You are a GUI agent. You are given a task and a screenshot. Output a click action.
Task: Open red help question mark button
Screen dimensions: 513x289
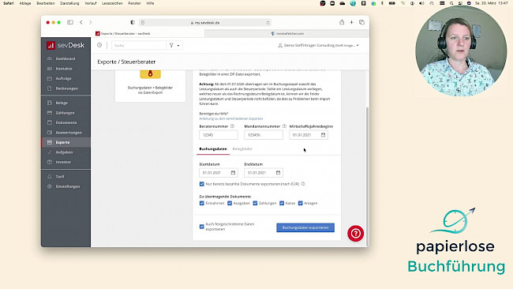356,234
